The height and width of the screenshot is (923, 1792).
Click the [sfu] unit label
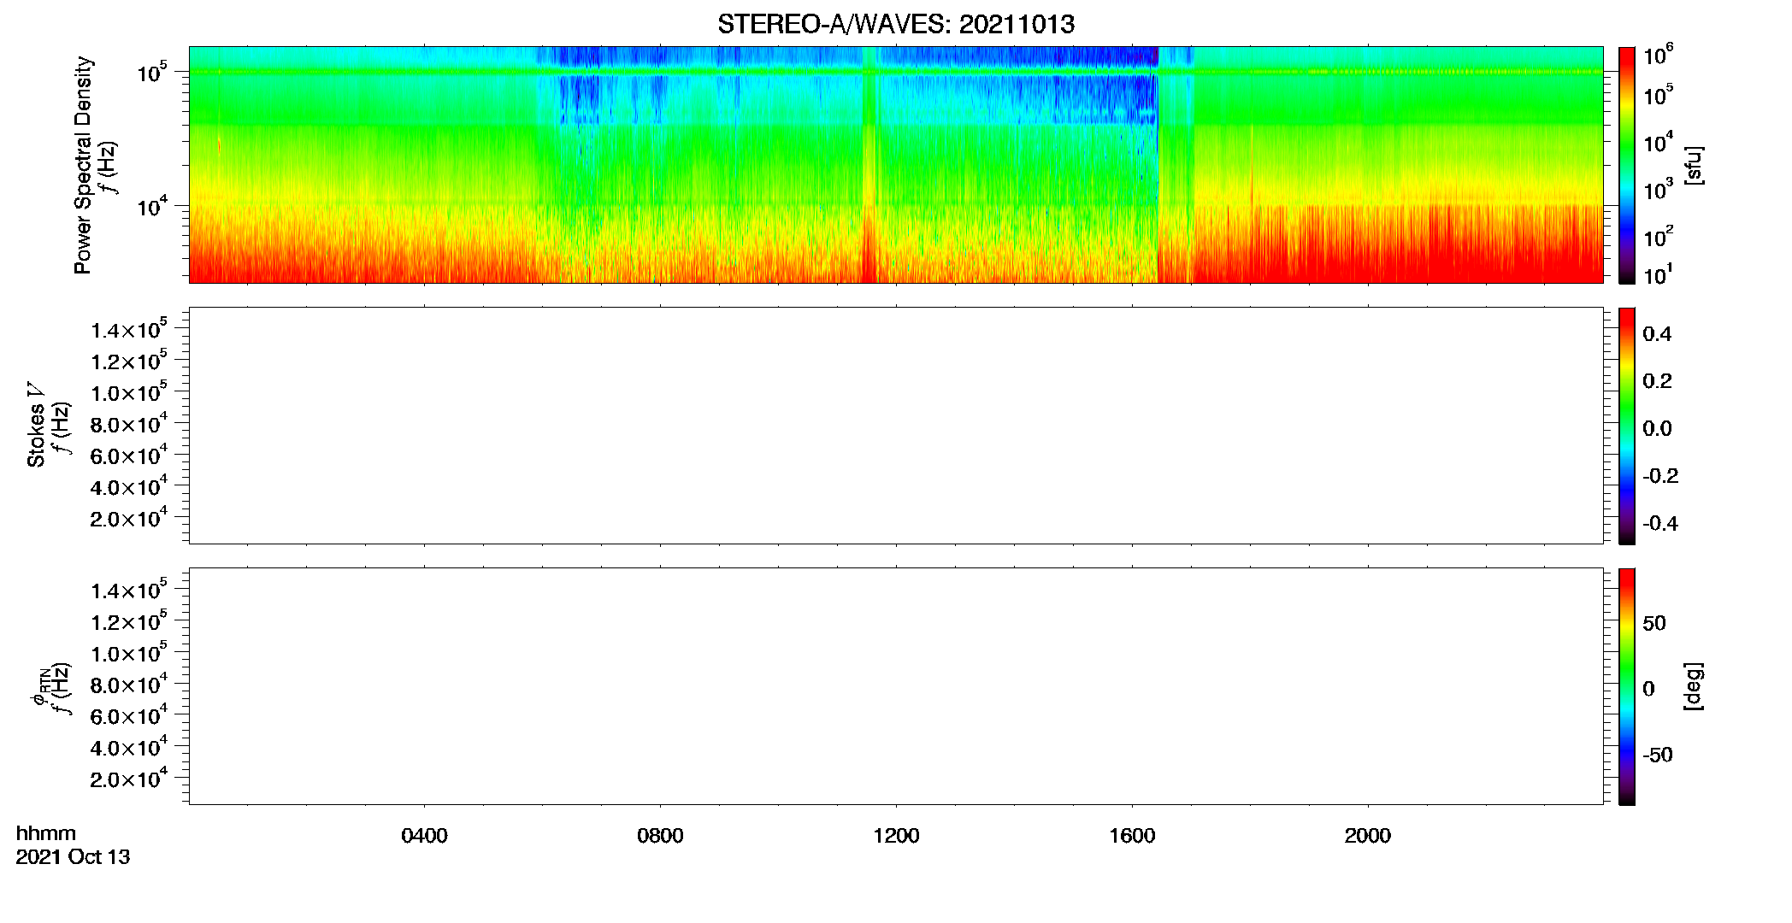(x=1693, y=165)
